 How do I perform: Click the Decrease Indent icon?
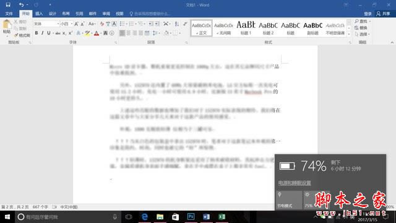click(151, 24)
